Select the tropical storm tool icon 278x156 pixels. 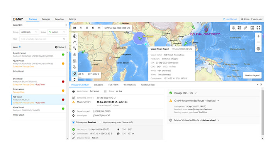tap(74, 73)
